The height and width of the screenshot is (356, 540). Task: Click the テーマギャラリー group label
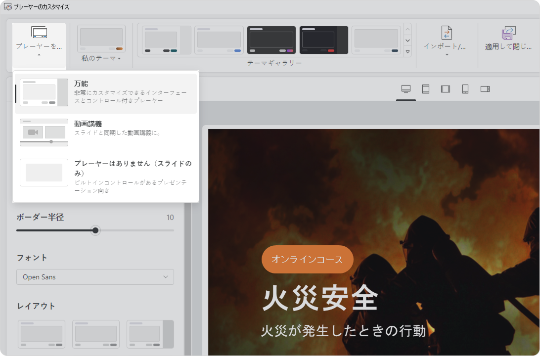pos(274,63)
